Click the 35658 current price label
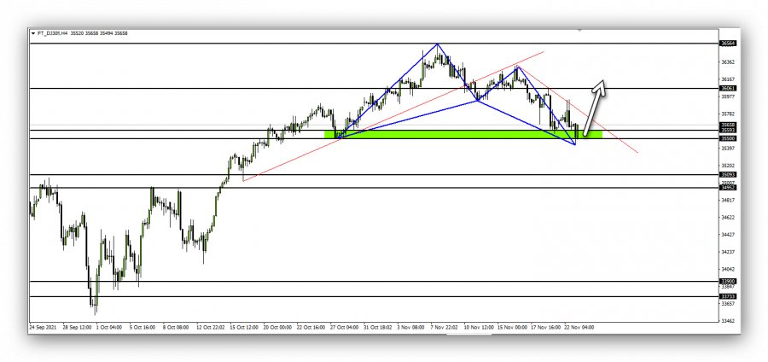Screen dimensions: 768x362 (728, 125)
